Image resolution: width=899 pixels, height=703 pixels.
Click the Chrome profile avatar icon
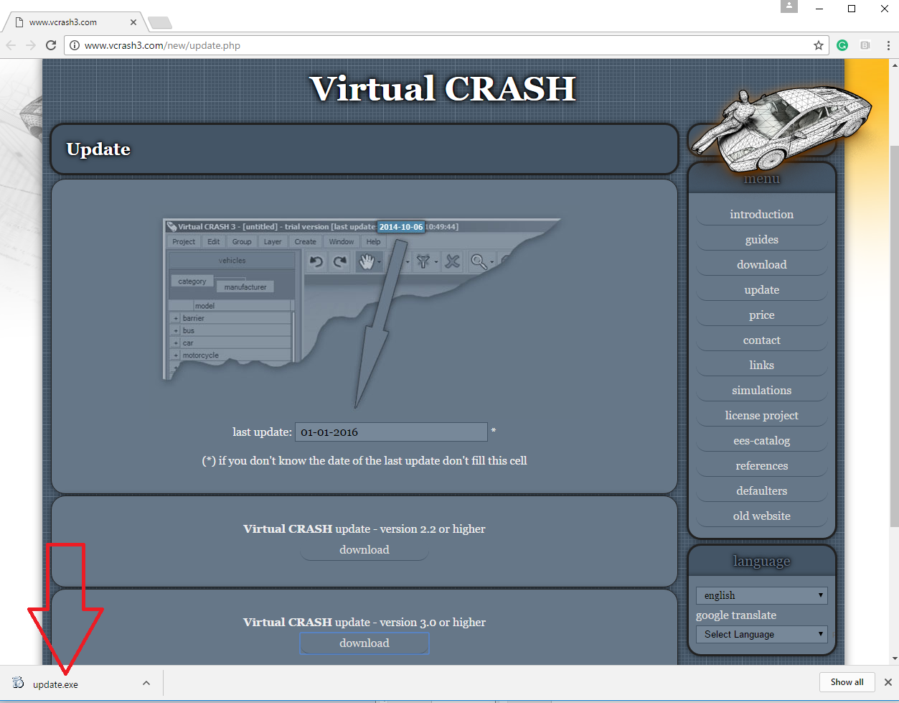(x=789, y=6)
